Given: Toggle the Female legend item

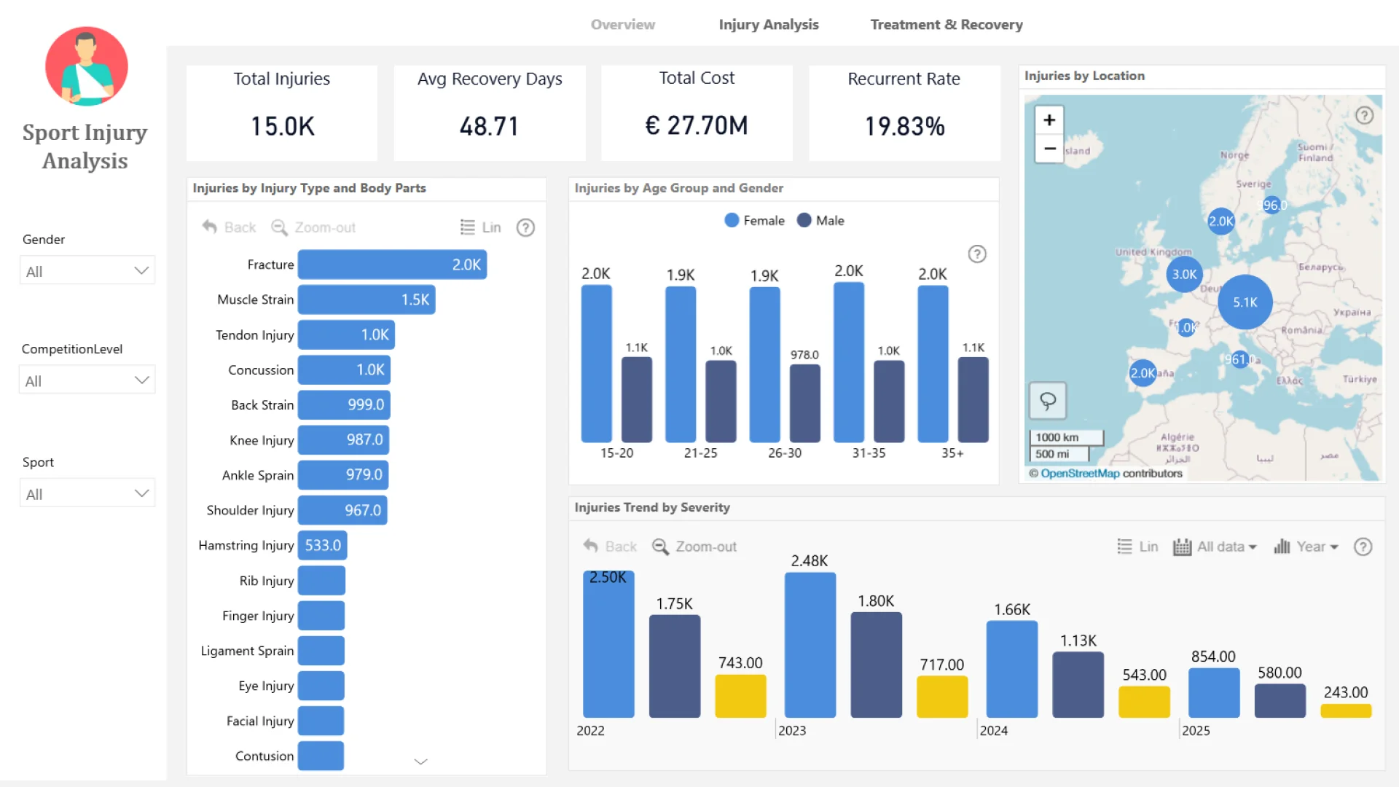Looking at the screenshot, I should tap(755, 220).
